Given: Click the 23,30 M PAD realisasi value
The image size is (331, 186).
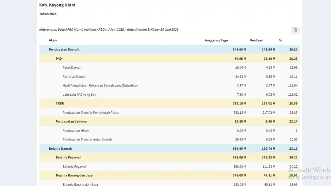Looking at the screenshot, I should pos(269,59).
